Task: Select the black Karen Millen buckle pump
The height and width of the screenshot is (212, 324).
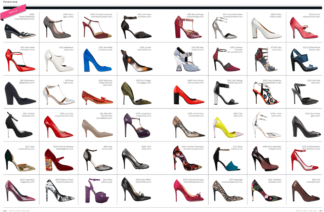Action: (x=136, y=189)
